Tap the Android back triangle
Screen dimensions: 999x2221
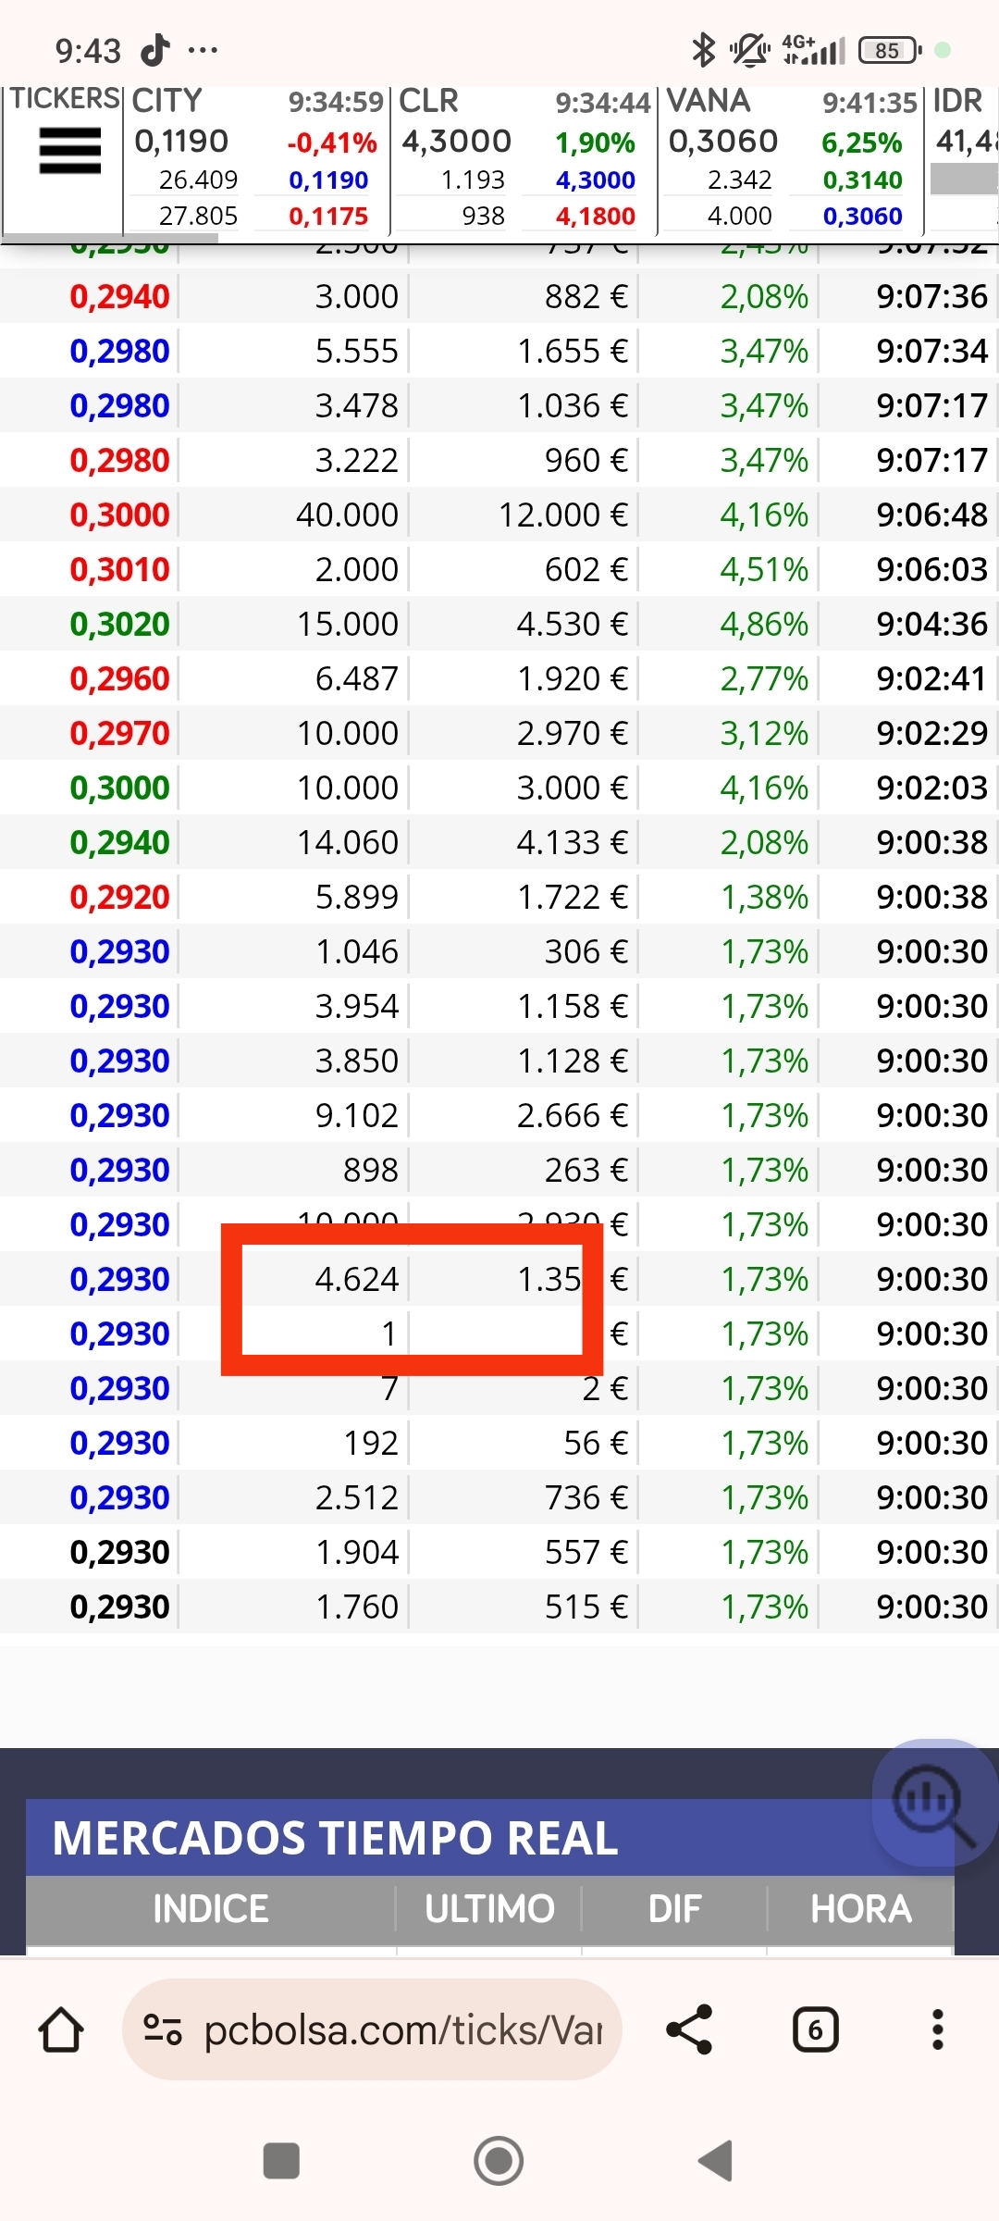715,2161
